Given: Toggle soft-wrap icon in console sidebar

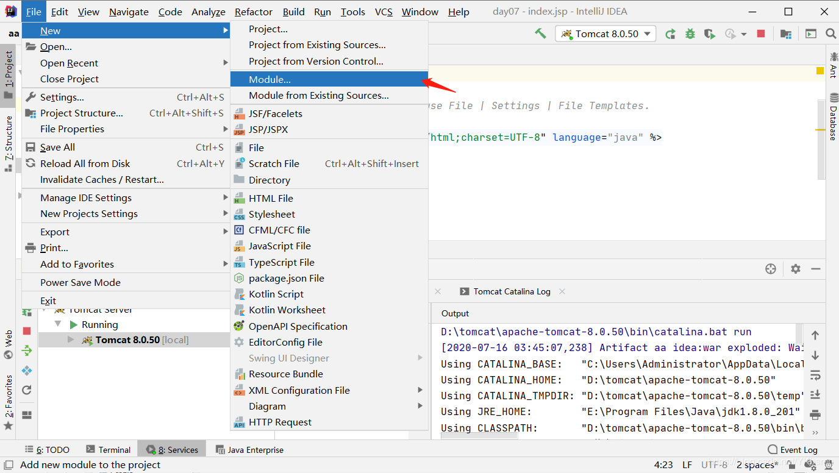Looking at the screenshot, I should tap(815, 375).
